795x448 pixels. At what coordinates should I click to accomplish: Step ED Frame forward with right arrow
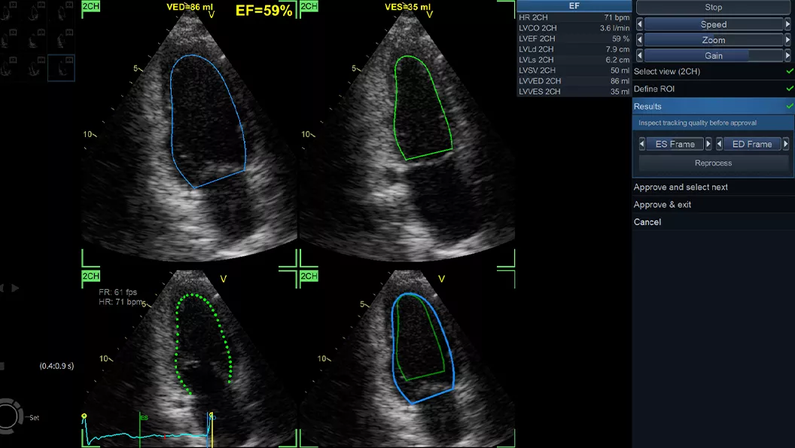coord(786,144)
